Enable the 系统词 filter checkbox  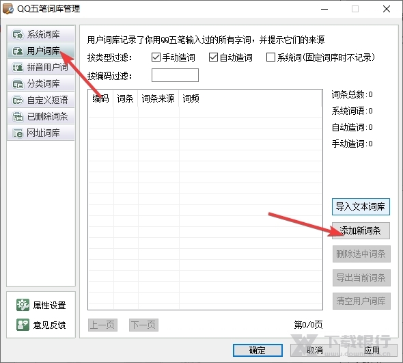[270, 57]
